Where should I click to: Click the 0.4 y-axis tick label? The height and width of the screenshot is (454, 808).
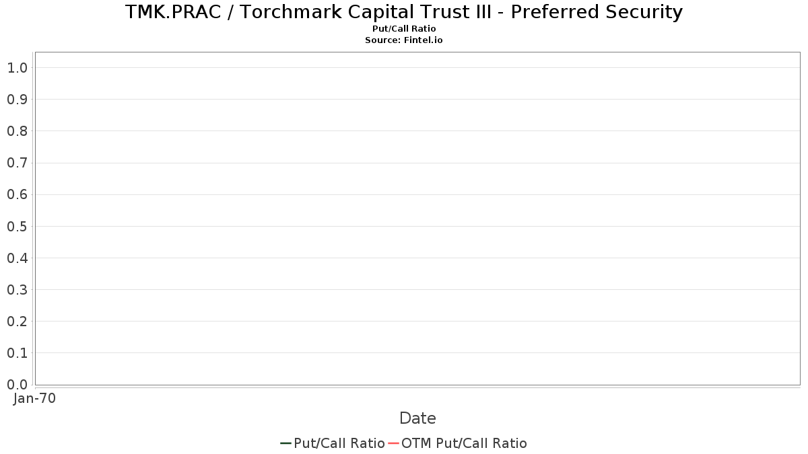[x=17, y=258]
